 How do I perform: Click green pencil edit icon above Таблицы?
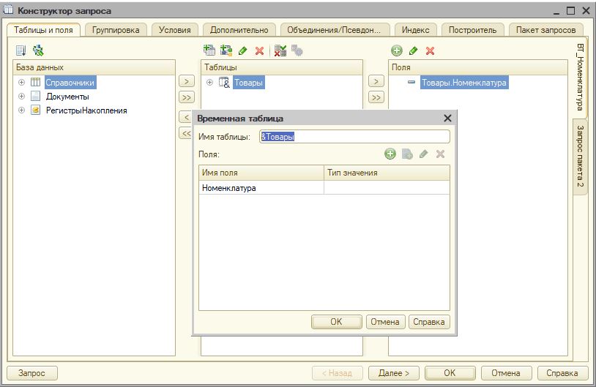pyautogui.click(x=243, y=50)
